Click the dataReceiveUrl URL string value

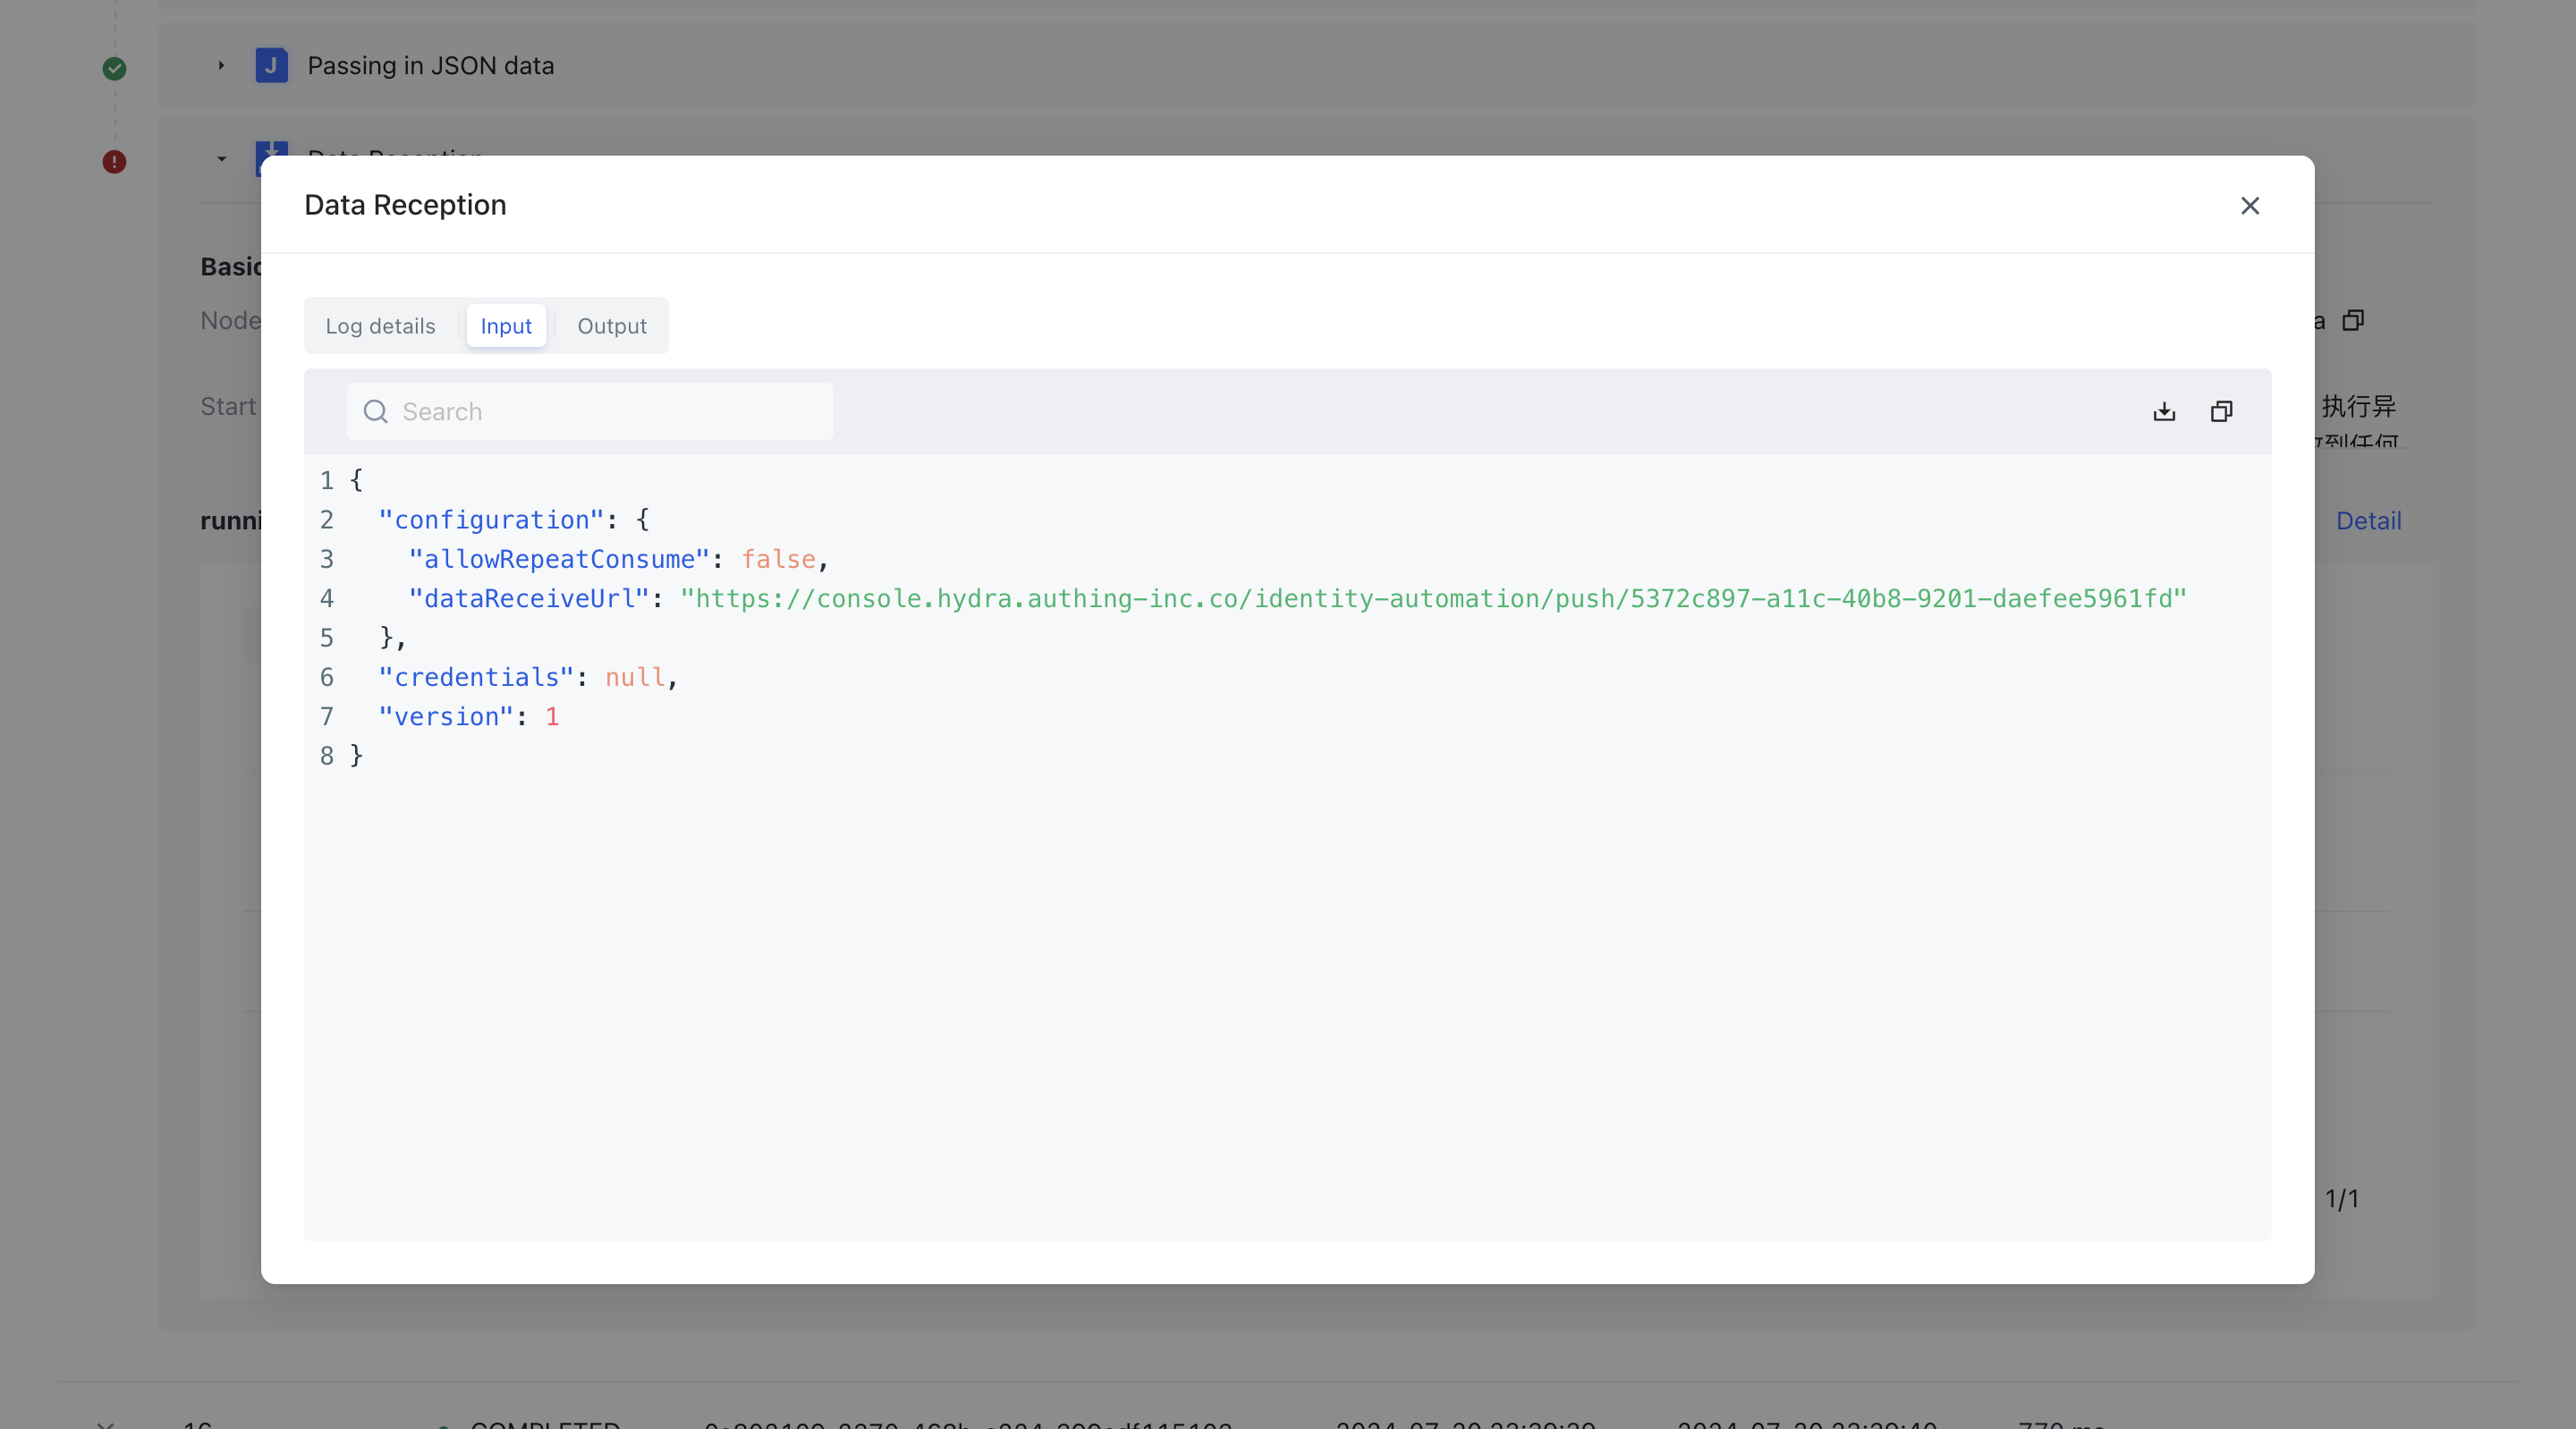coord(1432,599)
